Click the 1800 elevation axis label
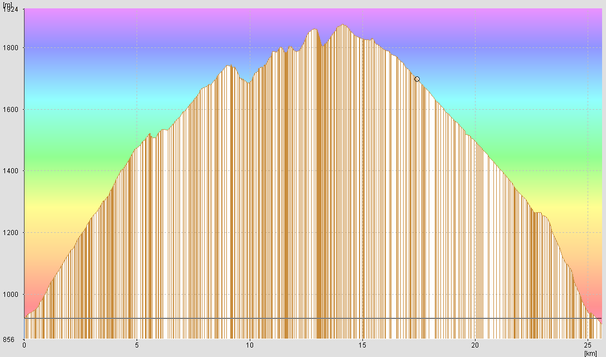The width and height of the screenshot is (606, 357). (x=11, y=48)
